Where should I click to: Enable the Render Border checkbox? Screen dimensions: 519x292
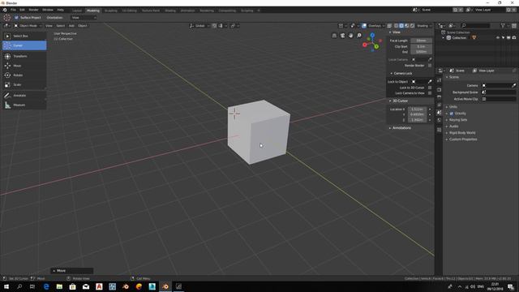click(x=430, y=66)
